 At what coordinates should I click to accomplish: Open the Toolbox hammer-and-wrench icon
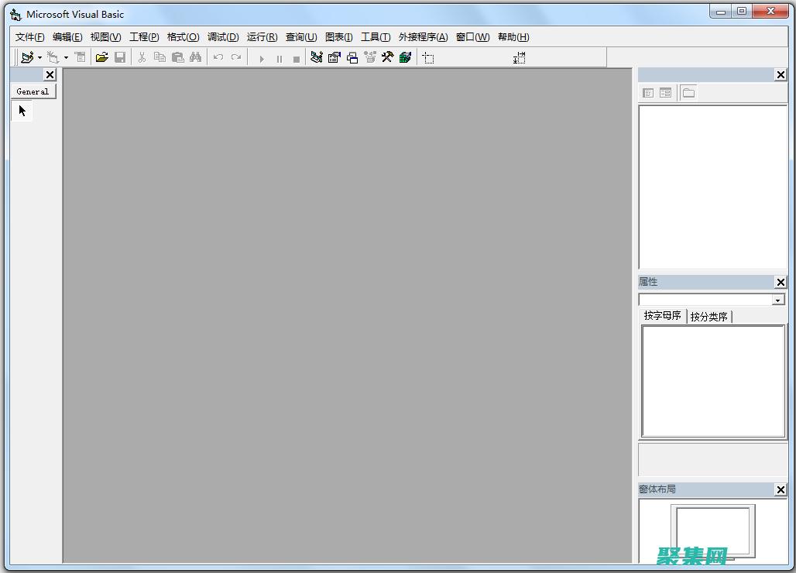pos(387,57)
